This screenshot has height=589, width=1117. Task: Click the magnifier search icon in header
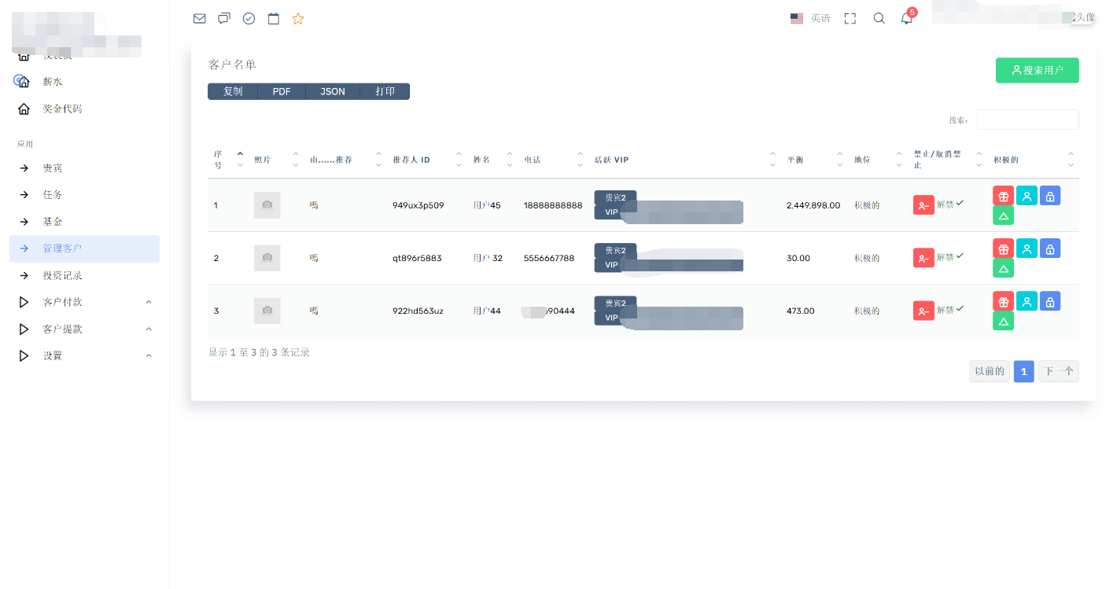pos(879,18)
